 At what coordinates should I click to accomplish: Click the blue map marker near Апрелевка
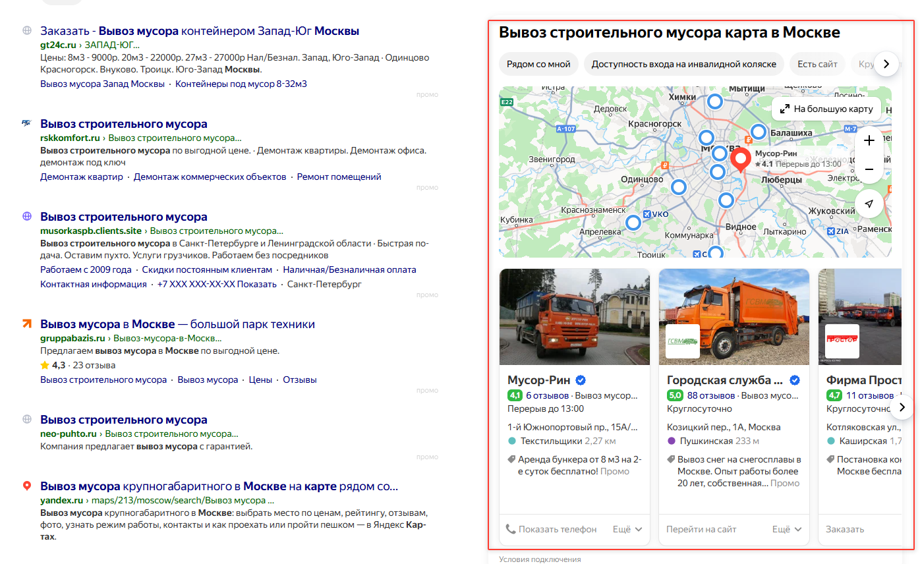(x=633, y=223)
